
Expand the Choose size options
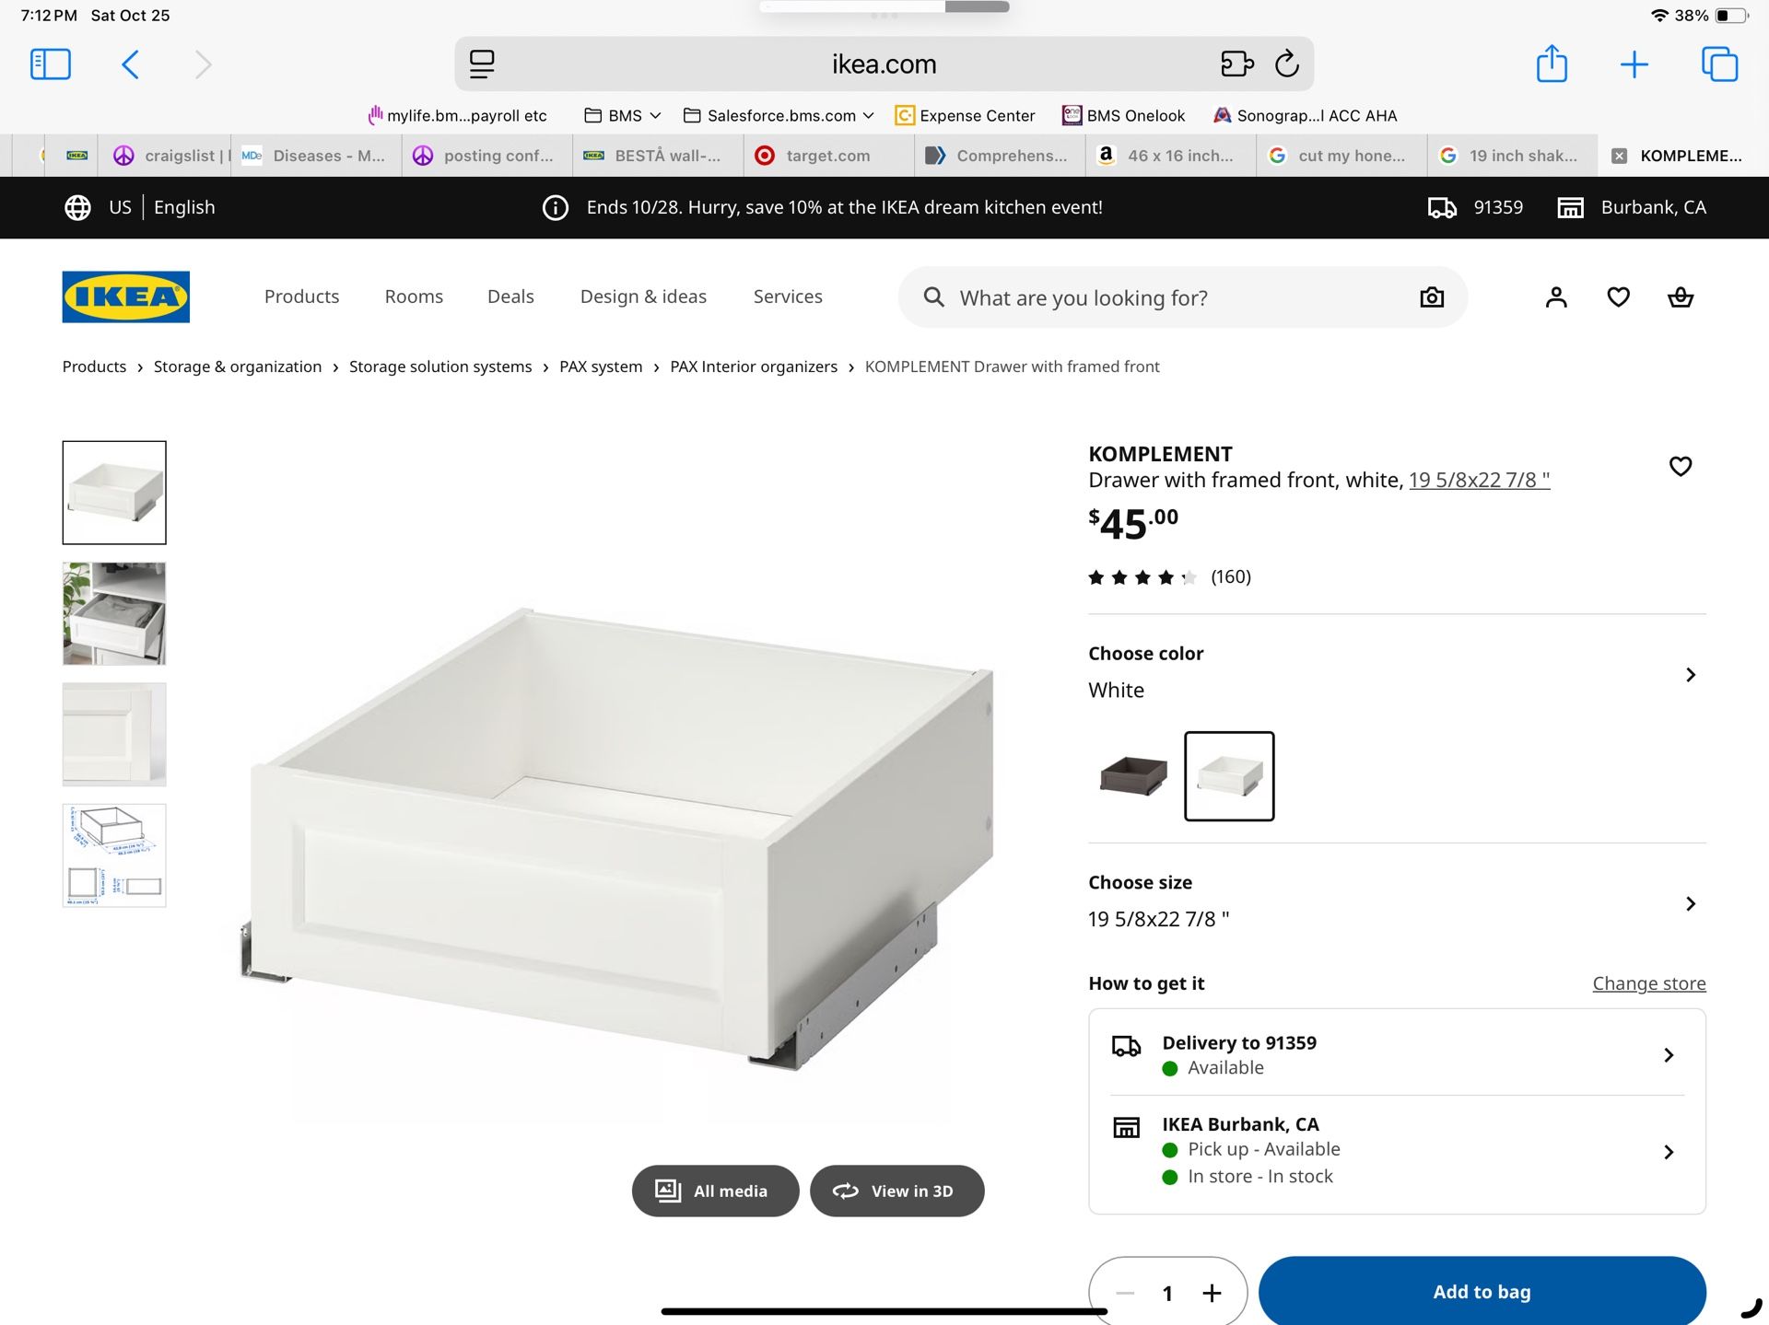(1691, 903)
